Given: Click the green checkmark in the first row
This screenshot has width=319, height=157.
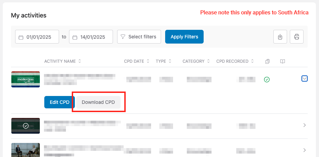Looking at the screenshot, I should pos(267,80).
